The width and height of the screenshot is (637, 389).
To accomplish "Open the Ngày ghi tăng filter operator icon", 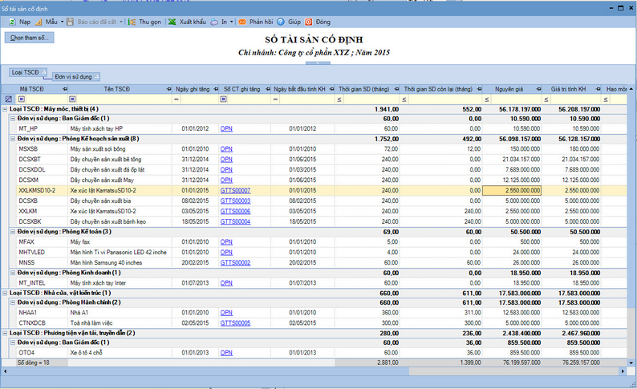I will coord(176,99).
